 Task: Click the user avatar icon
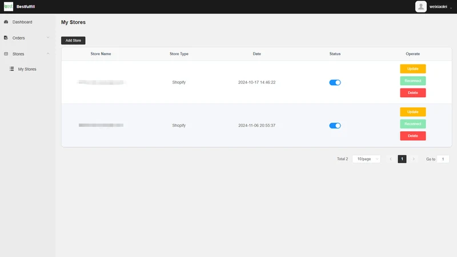[x=420, y=6]
